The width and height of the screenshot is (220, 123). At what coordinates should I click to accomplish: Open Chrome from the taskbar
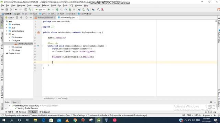(x=75, y=120)
